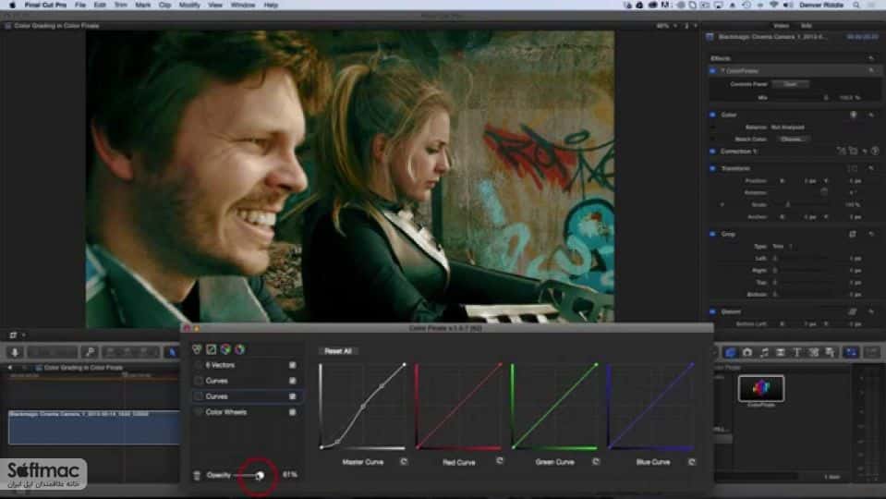Open the Modify menu
Viewport: 886px width, 499px height.
[189, 6]
